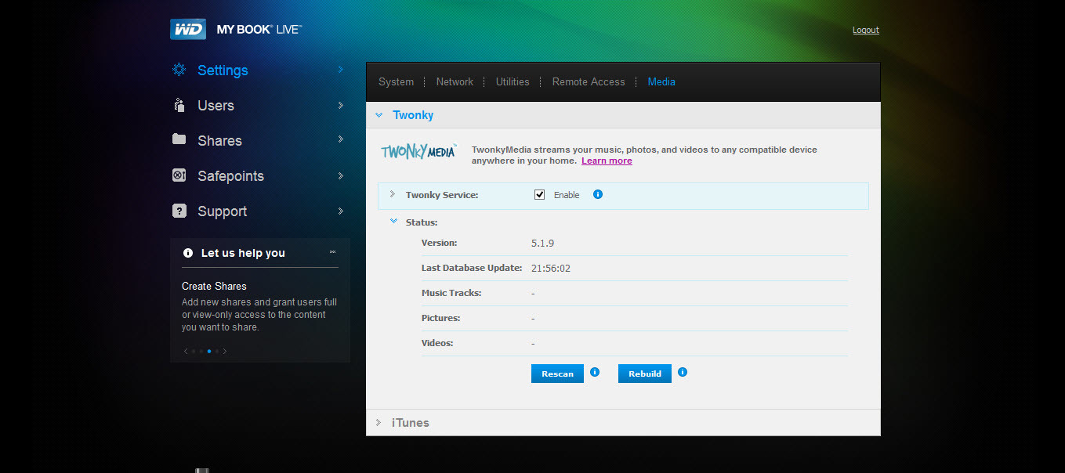Screen dimensions: 1065x473
Task: Click the Music Tracks label
Action: (451, 293)
